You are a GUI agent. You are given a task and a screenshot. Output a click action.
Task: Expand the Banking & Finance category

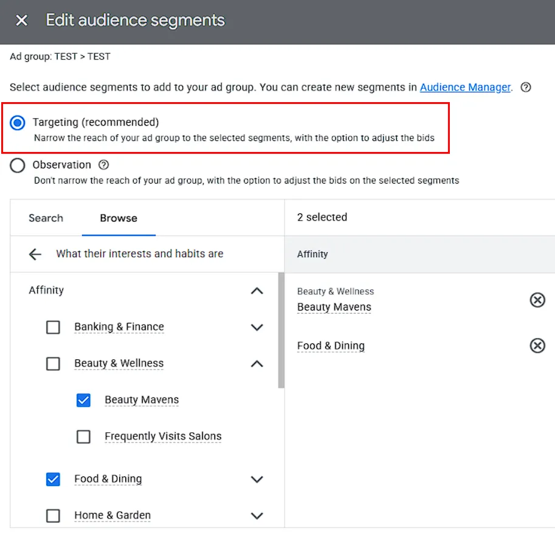pyautogui.click(x=257, y=327)
